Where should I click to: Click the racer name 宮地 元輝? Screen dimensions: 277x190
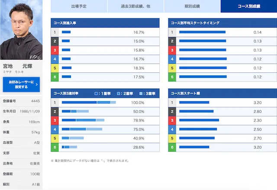[x=21, y=66]
